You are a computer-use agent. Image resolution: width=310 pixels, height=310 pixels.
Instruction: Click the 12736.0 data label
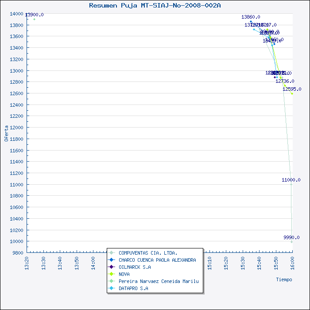tap(285, 81)
